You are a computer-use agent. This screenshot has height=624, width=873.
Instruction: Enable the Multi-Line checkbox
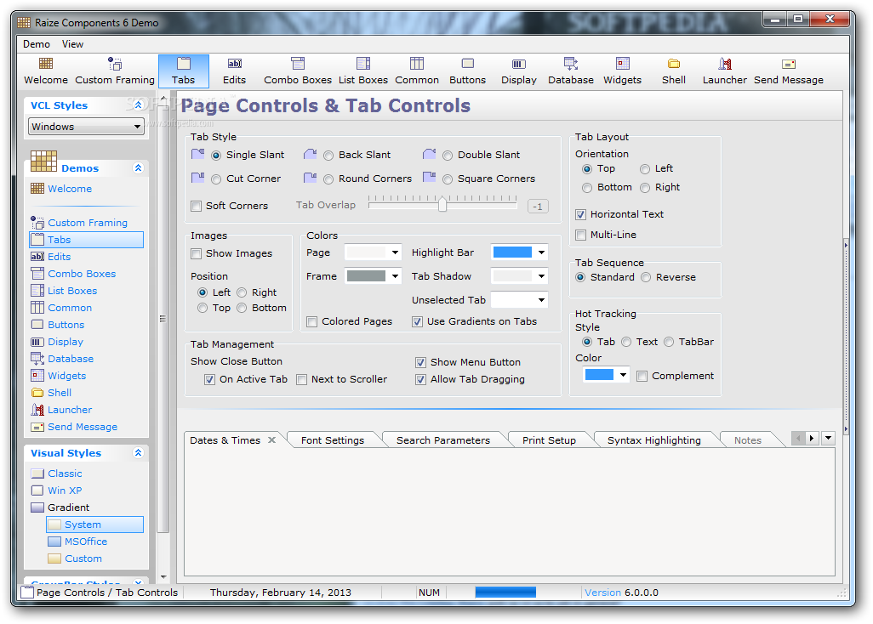[580, 235]
